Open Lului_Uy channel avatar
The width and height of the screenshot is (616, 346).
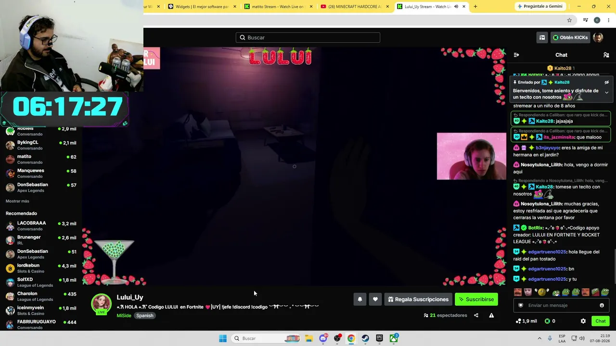pos(102,304)
